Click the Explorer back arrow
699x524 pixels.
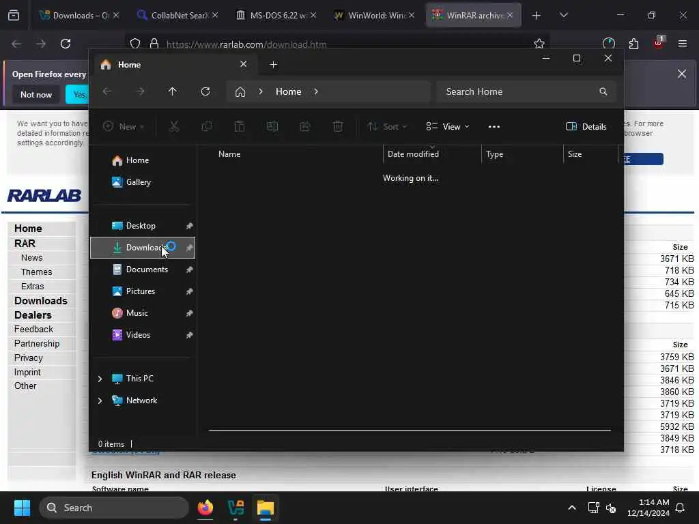107,91
